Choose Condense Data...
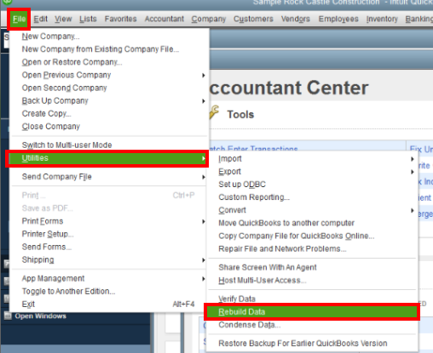Image resolution: width=433 pixels, height=353 pixels. tap(312, 325)
